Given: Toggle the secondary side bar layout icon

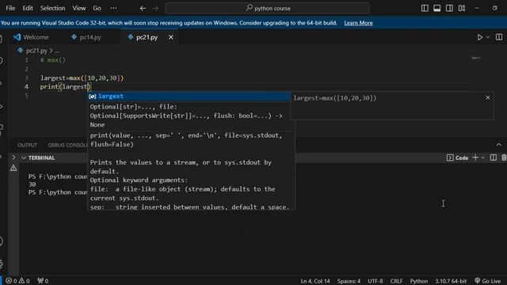Looking at the screenshot, I should click(x=449, y=9).
